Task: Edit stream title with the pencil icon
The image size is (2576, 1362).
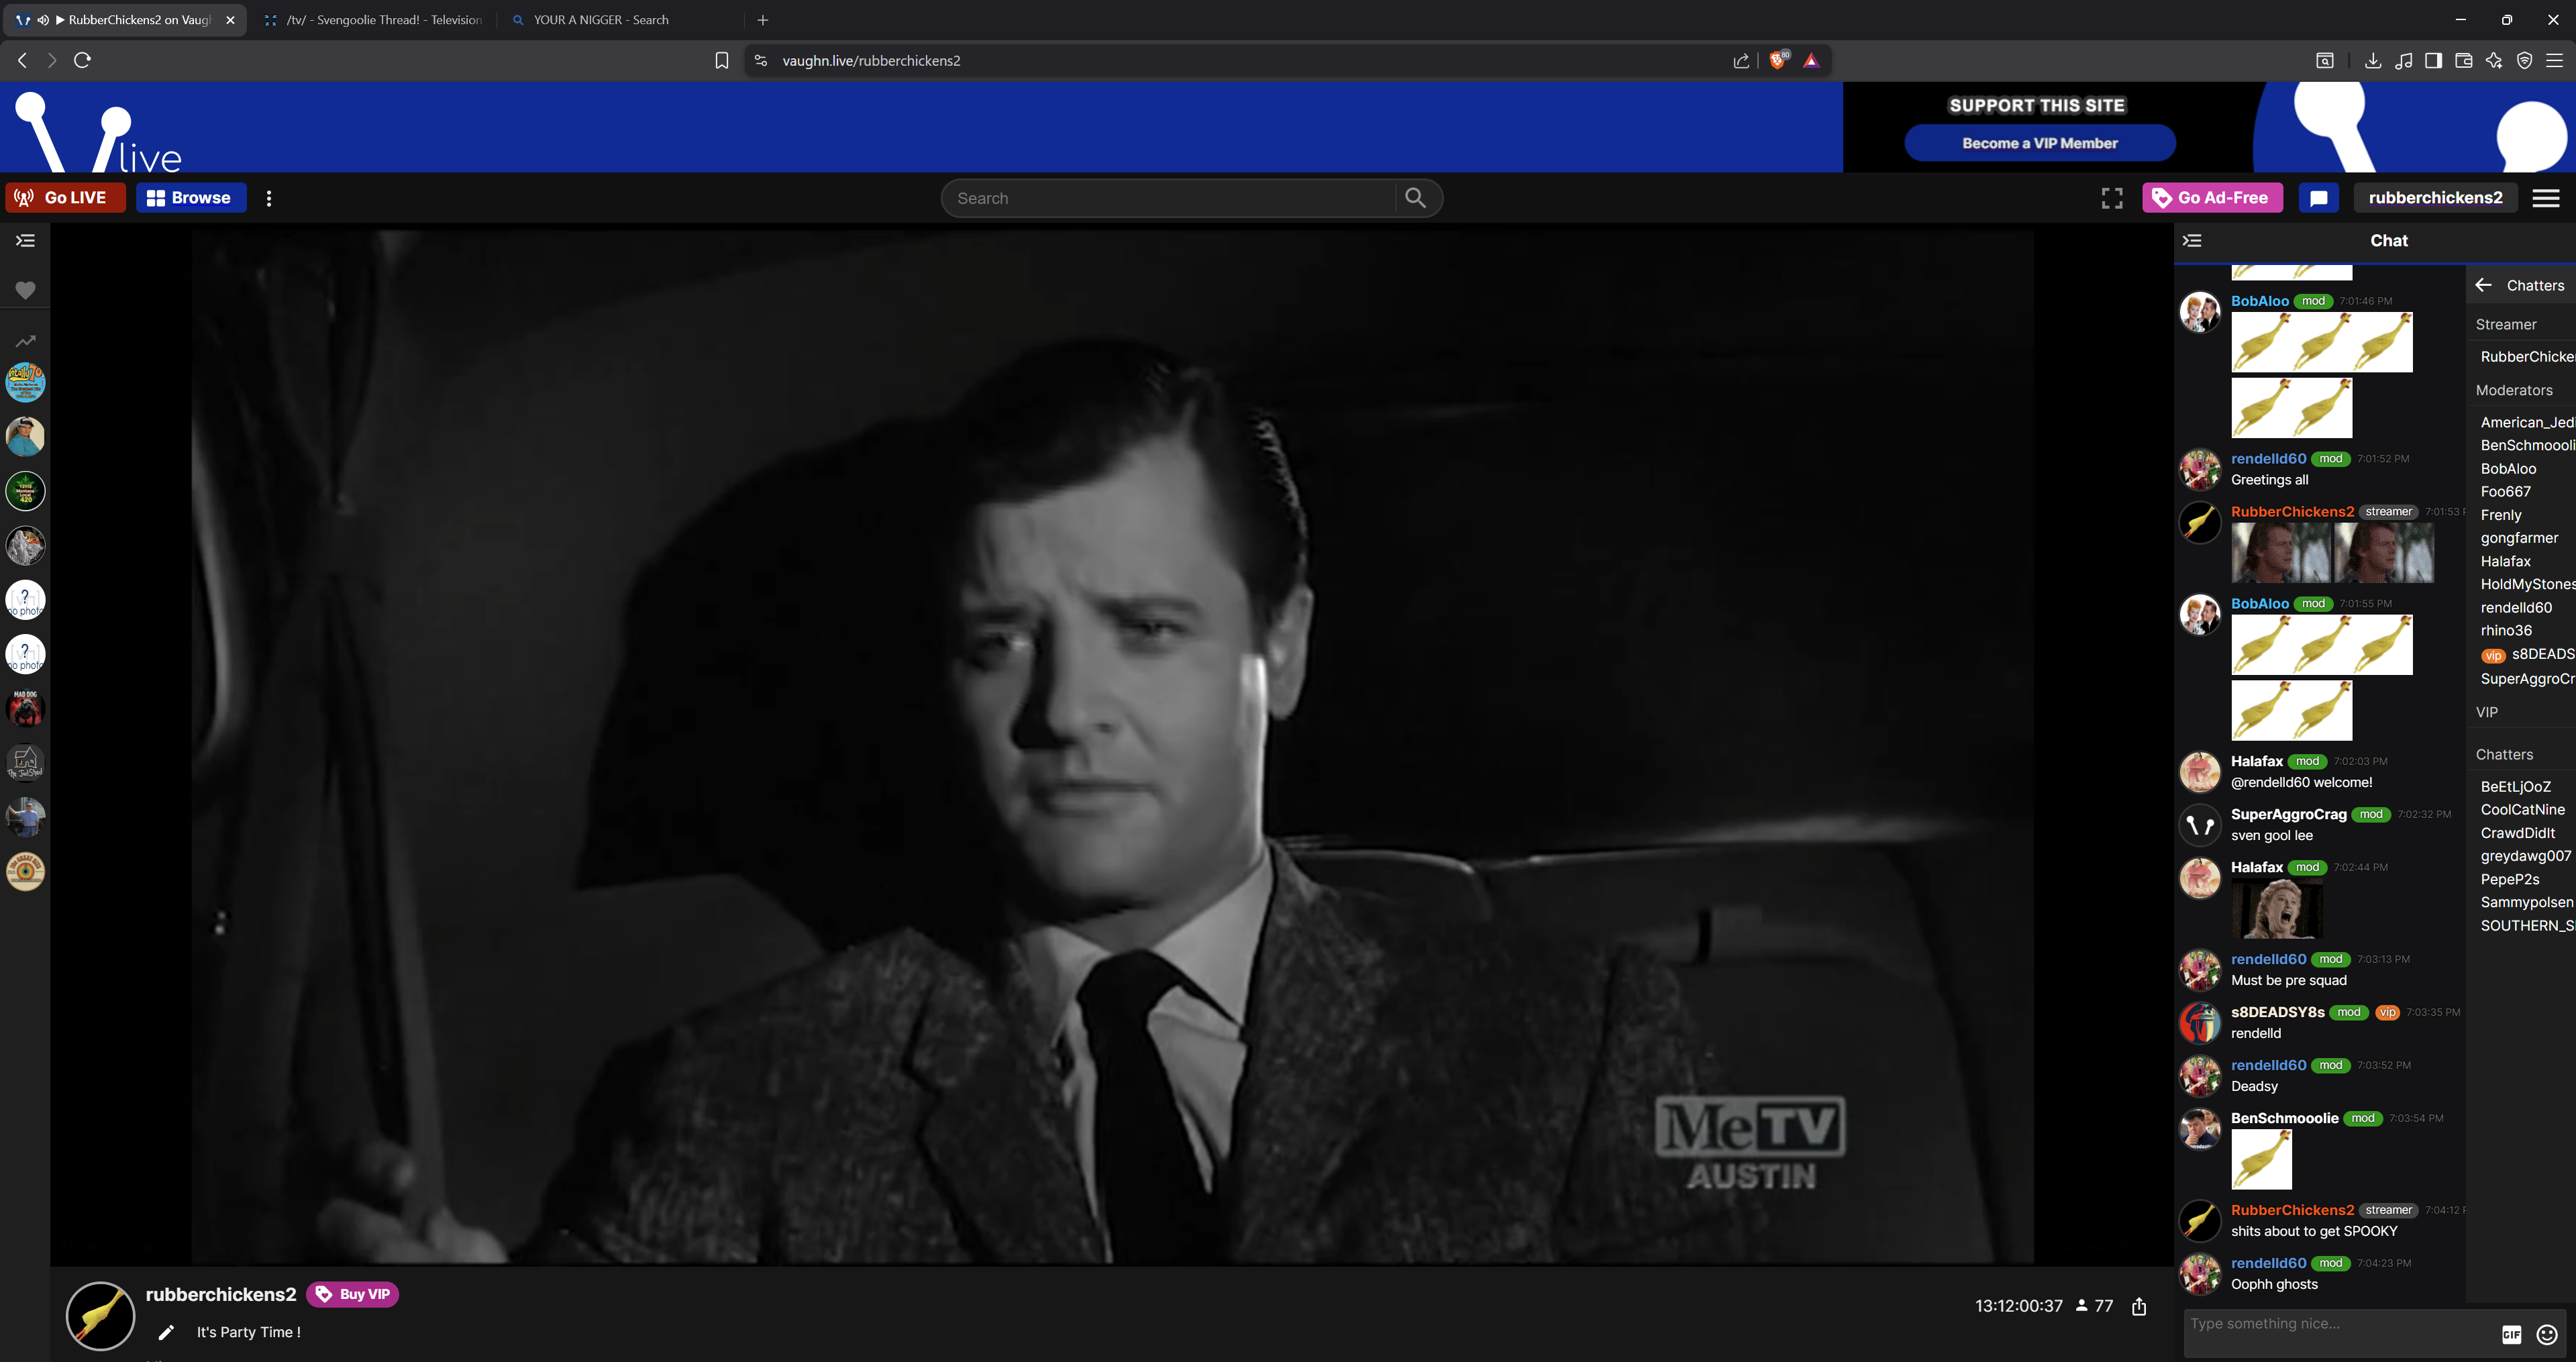Action: [x=166, y=1332]
